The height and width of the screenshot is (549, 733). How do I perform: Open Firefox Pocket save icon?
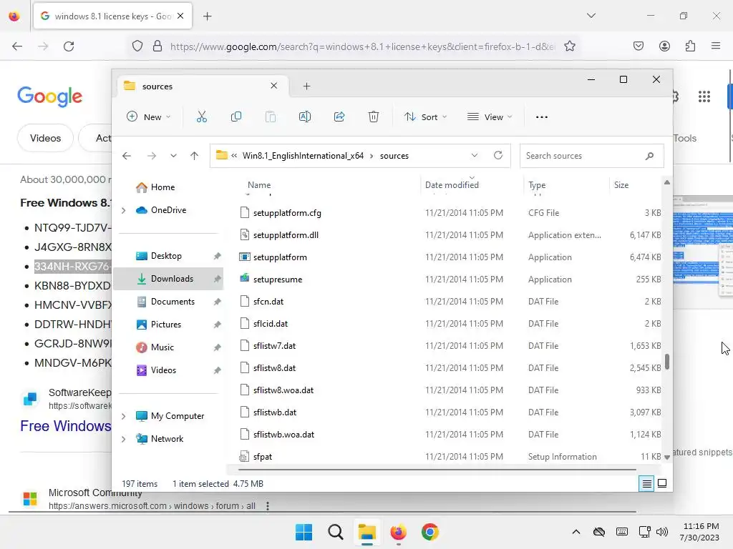click(x=639, y=46)
